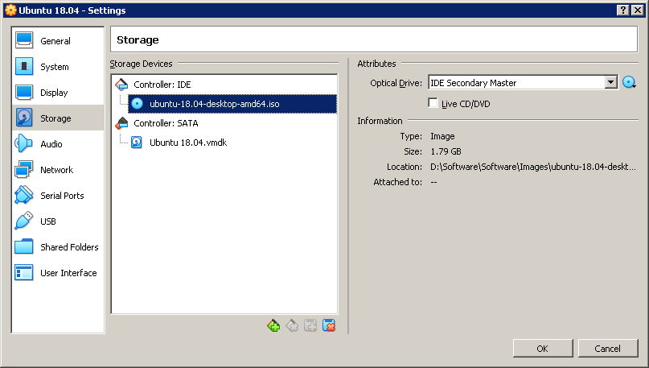Enable the Live CD/DVD checkbox

[x=433, y=103]
